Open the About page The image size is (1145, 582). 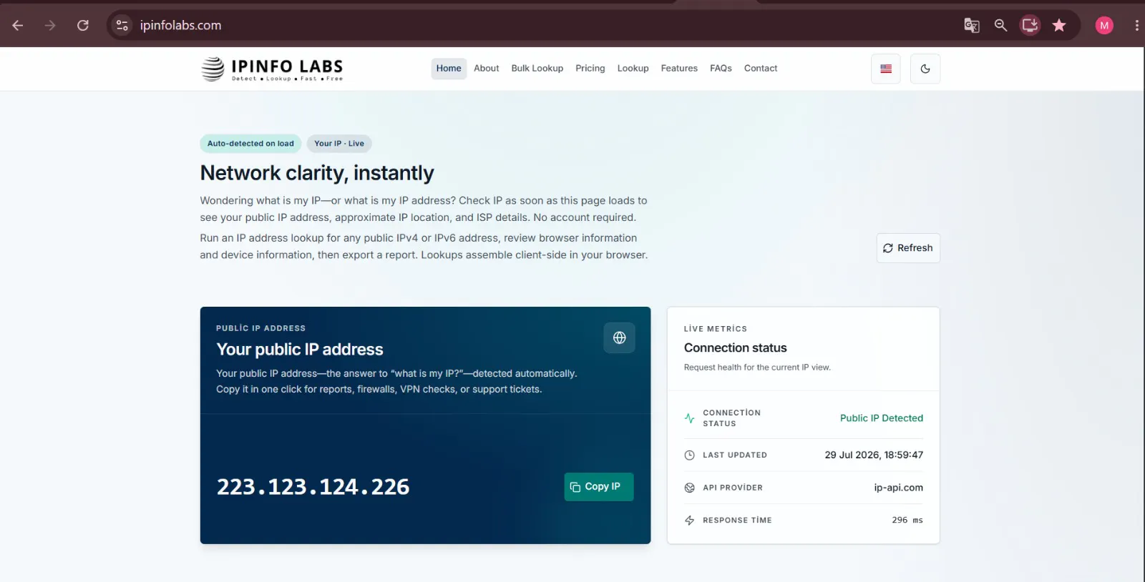tap(487, 69)
